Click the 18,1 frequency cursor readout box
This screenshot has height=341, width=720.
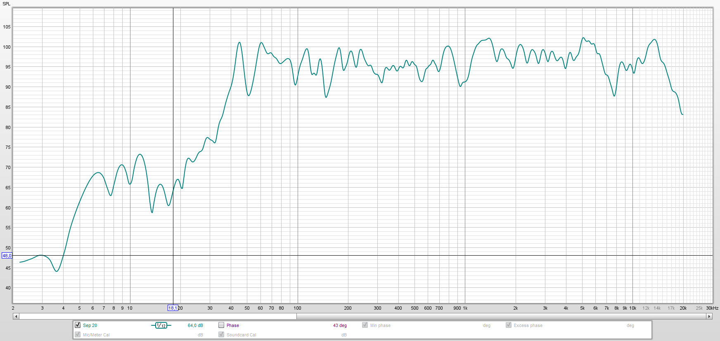point(173,308)
